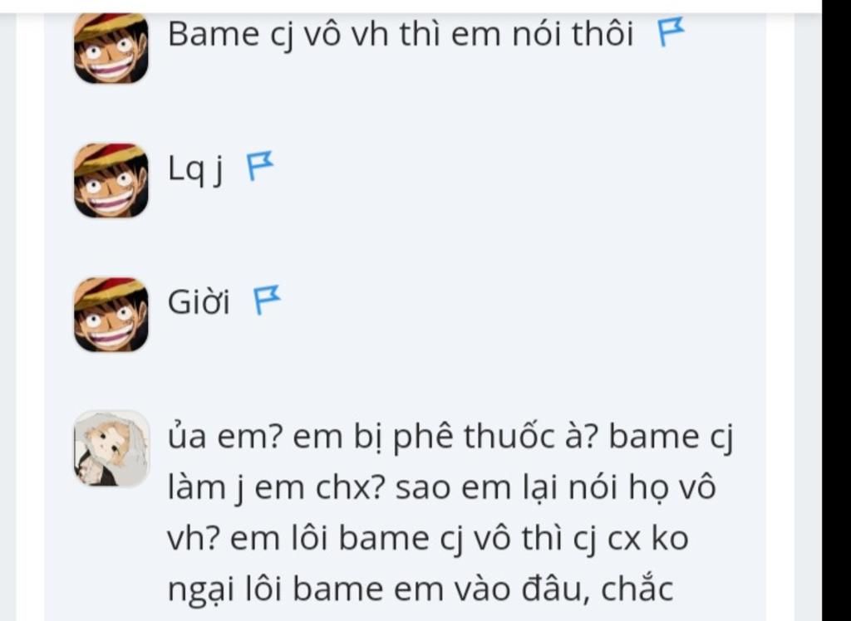
Task: Click the black strip along the right edge
Action: (x=836, y=310)
